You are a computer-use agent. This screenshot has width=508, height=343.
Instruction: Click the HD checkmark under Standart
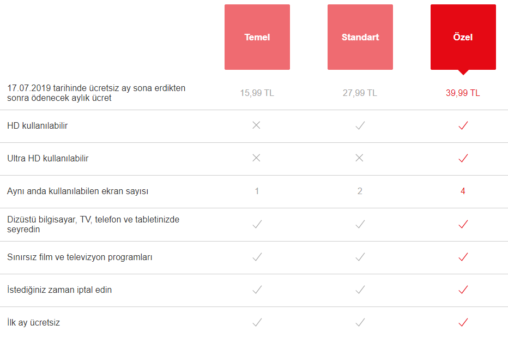360,125
